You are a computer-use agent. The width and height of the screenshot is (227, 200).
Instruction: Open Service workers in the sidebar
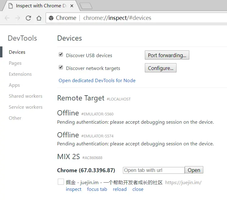[x=26, y=107]
